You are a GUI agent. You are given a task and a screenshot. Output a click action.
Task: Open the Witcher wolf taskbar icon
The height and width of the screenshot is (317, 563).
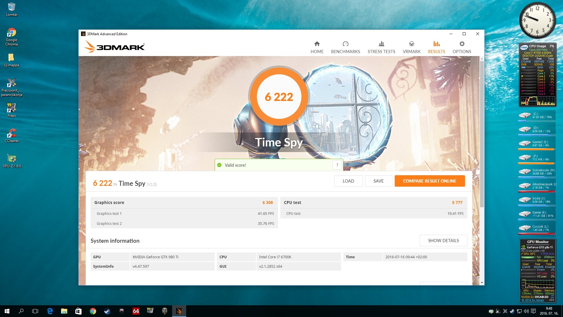[x=121, y=311]
